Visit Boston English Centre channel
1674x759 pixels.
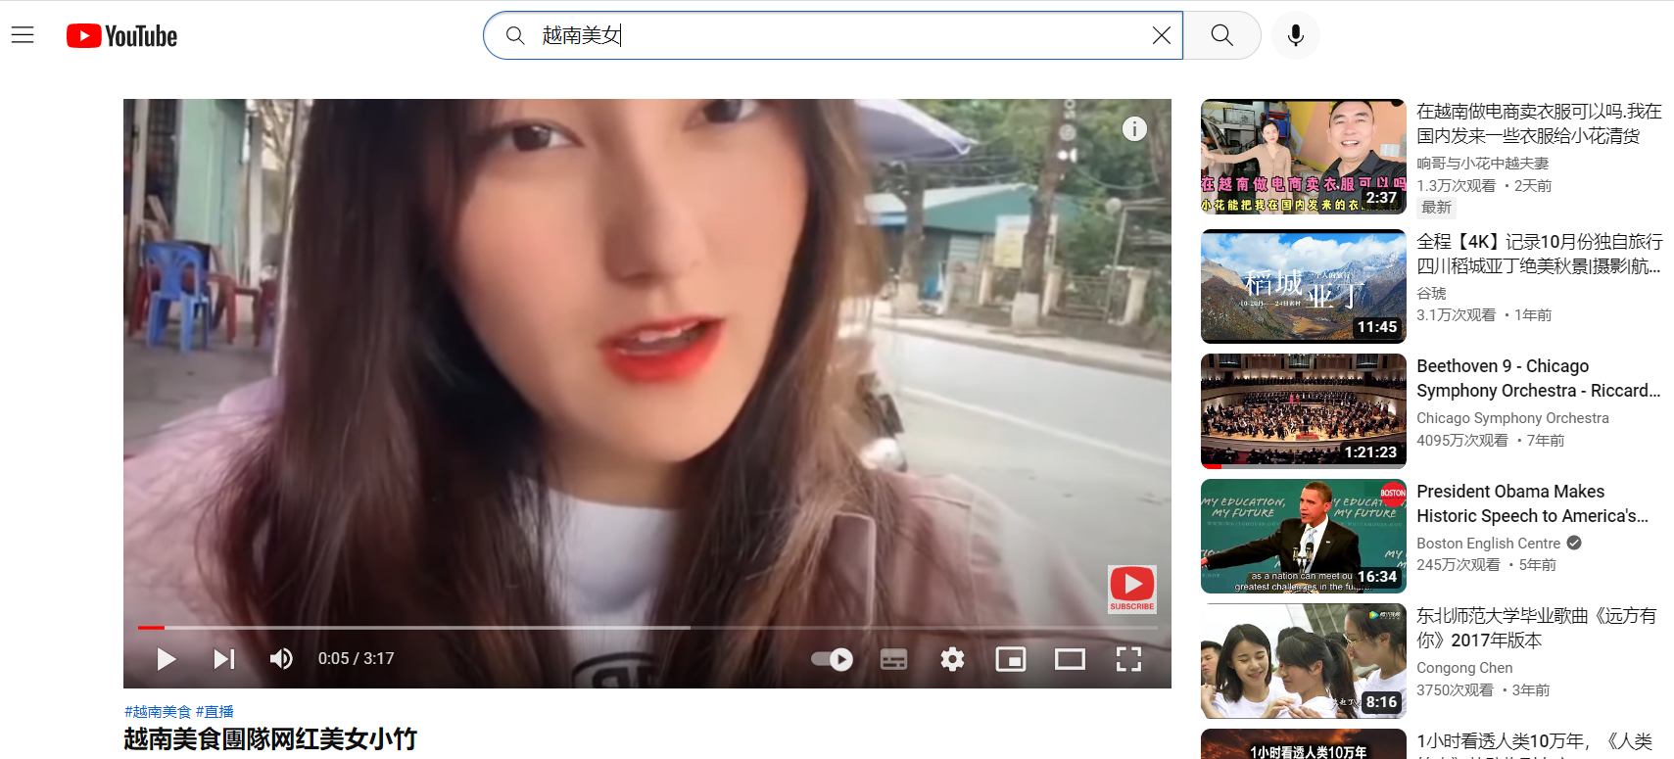click(1488, 544)
